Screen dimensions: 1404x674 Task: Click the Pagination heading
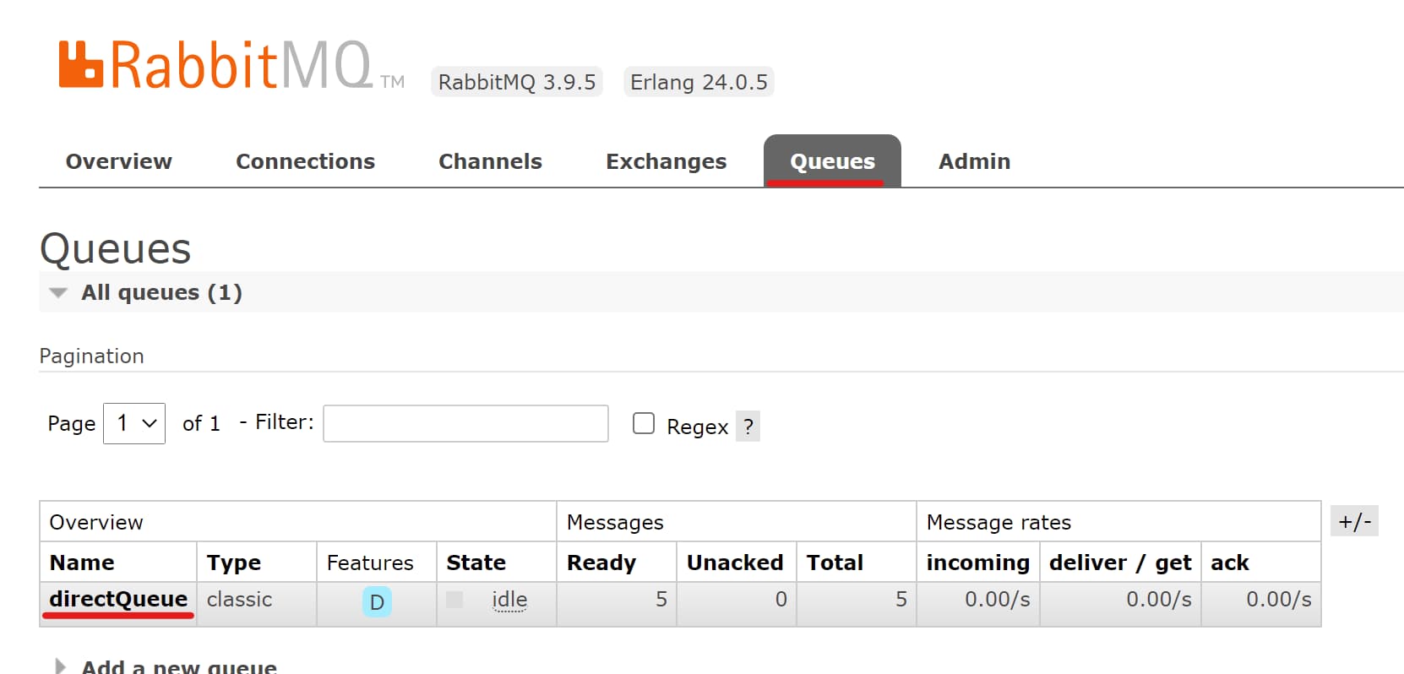point(92,356)
